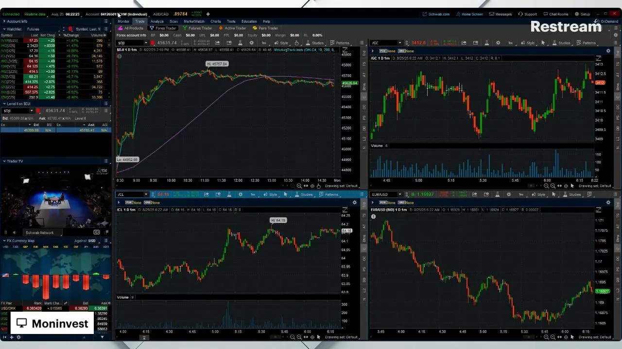Click the red symbol-link color box in Watchlist header

pos(70,29)
